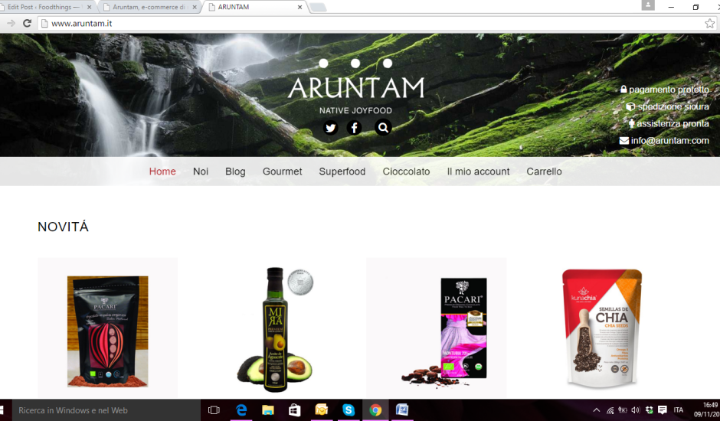The image size is (720, 421).
Task: Open the Kunachia chia seeds product
Action: tap(602, 328)
